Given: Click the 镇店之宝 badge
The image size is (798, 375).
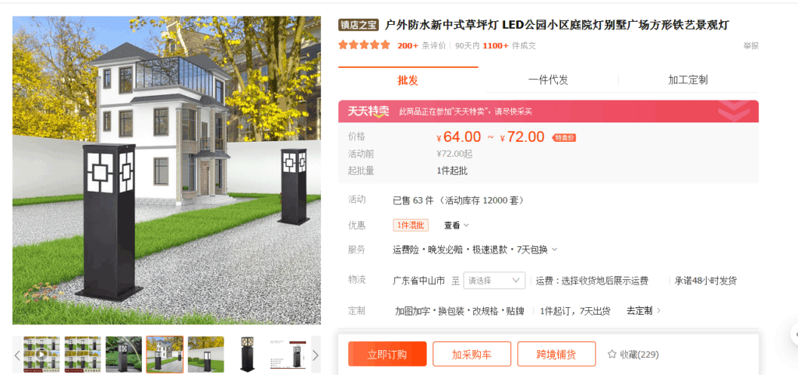Looking at the screenshot, I should [359, 25].
